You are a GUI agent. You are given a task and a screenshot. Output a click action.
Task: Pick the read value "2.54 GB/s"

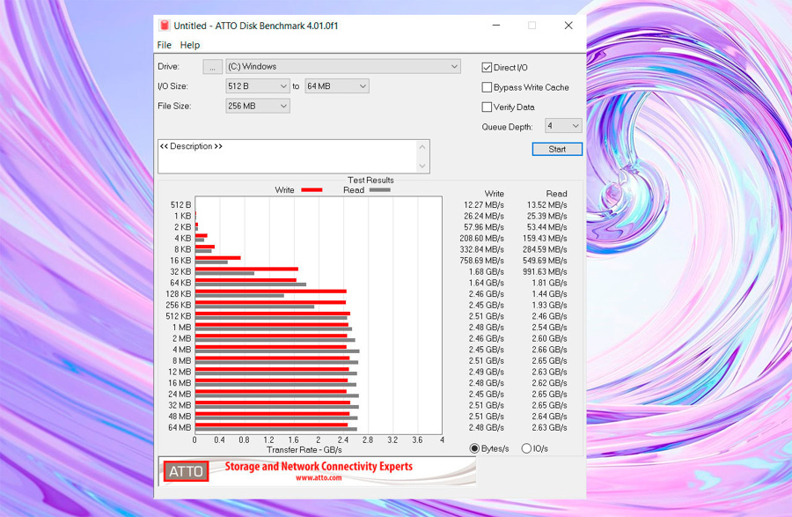[549, 328]
